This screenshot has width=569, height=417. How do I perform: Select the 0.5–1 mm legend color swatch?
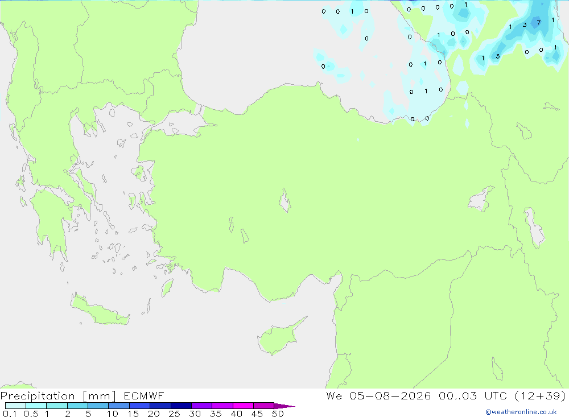pos(36,406)
